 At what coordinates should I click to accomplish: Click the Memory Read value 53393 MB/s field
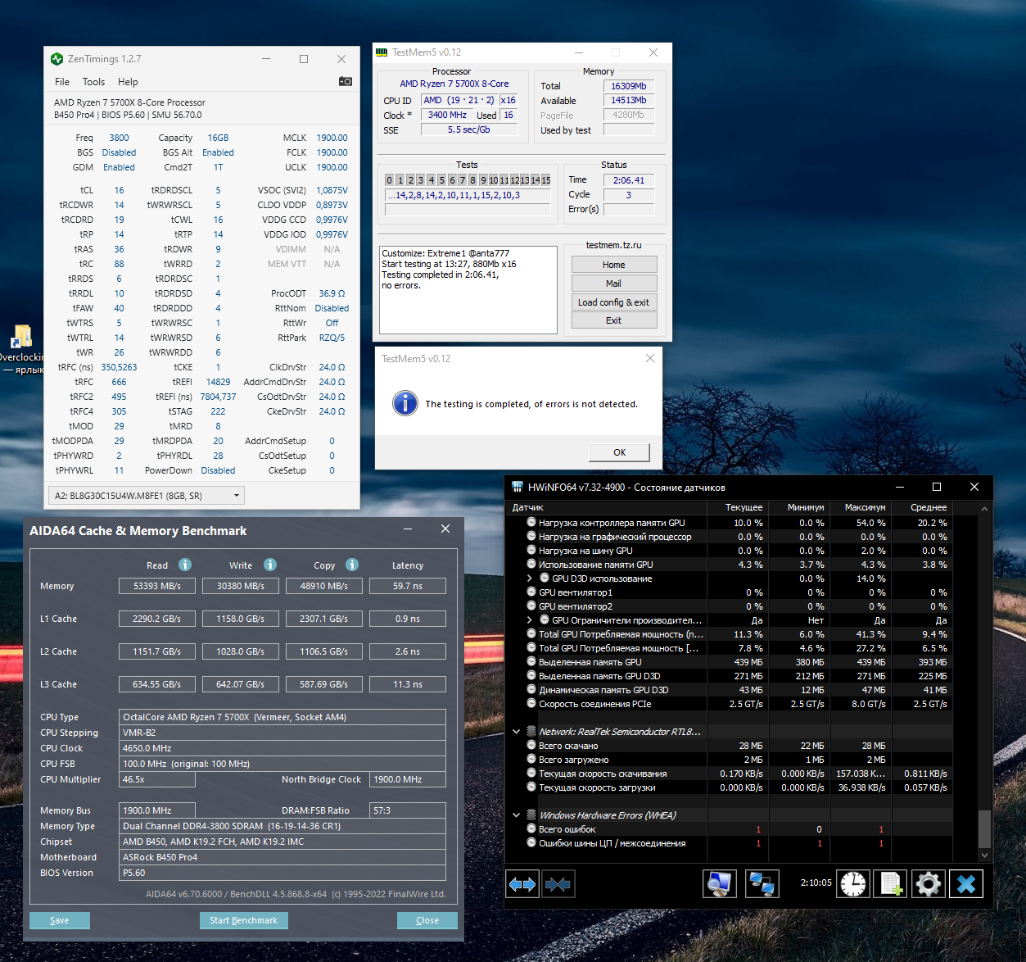(x=157, y=586)
